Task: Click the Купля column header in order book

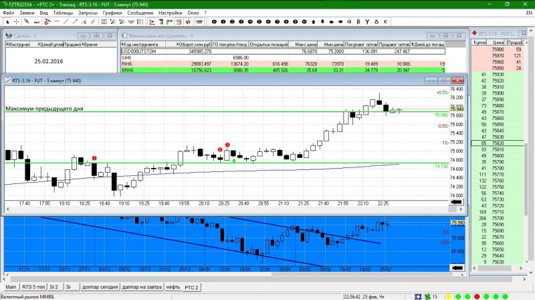Action: pyautogui.click(x=479, y=43)
